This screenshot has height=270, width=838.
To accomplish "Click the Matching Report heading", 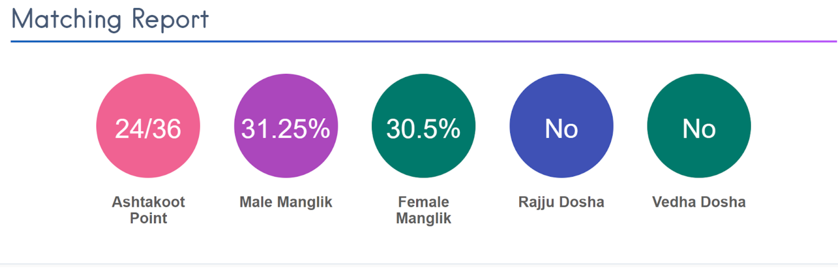I will click(110, 19).
